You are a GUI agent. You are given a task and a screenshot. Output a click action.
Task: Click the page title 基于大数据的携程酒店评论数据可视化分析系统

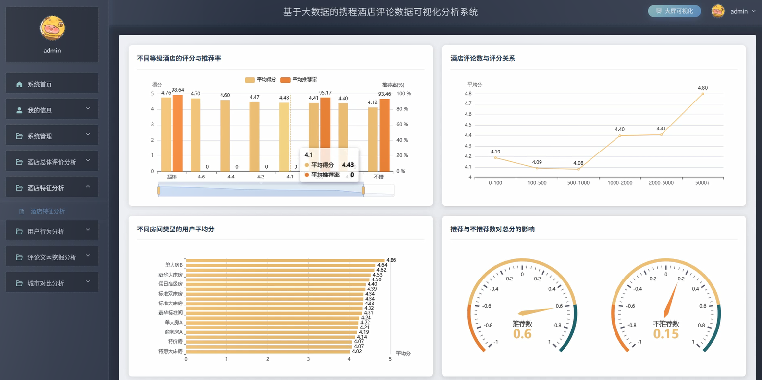(381, 12)
